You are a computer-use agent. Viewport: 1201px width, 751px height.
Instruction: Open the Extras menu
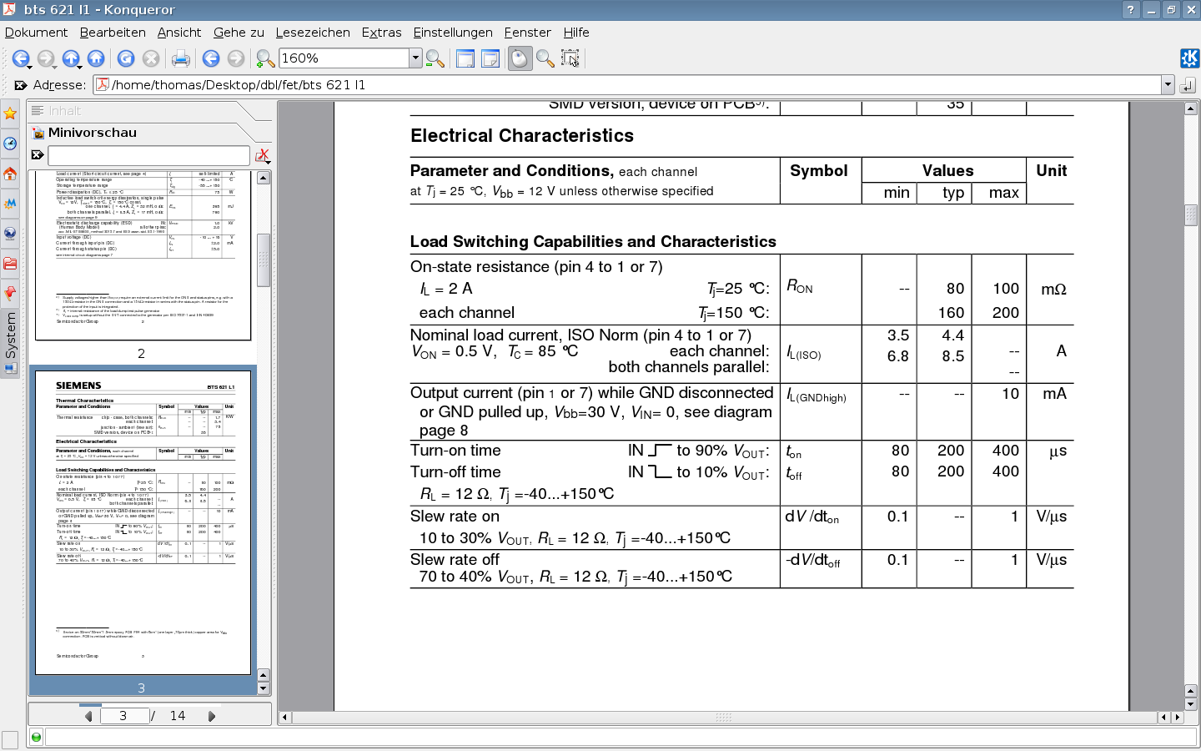(381, 32)
